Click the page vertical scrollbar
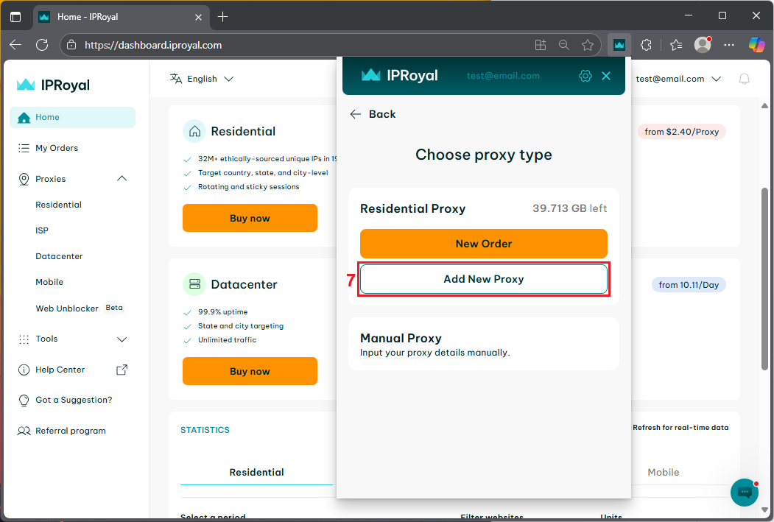Screen dimensions: 774x522 (x=764, y=279)
